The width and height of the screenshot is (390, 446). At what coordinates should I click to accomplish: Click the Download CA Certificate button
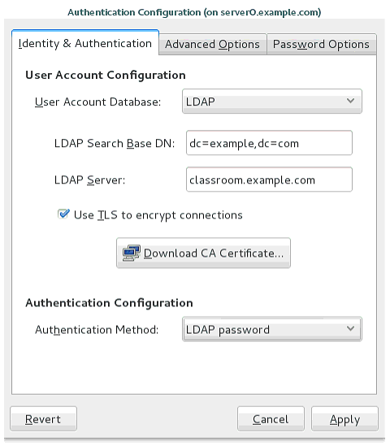click(203, 253)
